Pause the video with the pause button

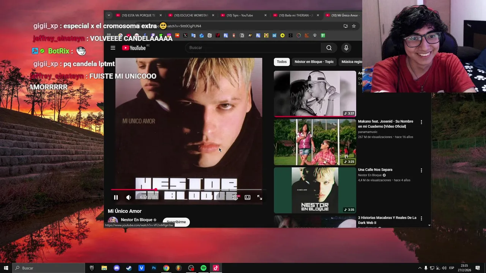pyautogui.click(x=116, y=197)
